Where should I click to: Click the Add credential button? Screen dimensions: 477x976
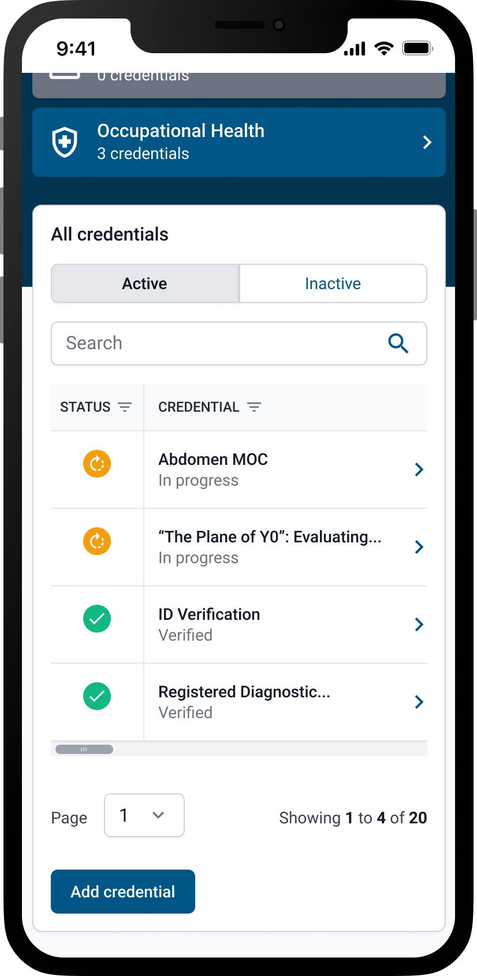[123, 892]
